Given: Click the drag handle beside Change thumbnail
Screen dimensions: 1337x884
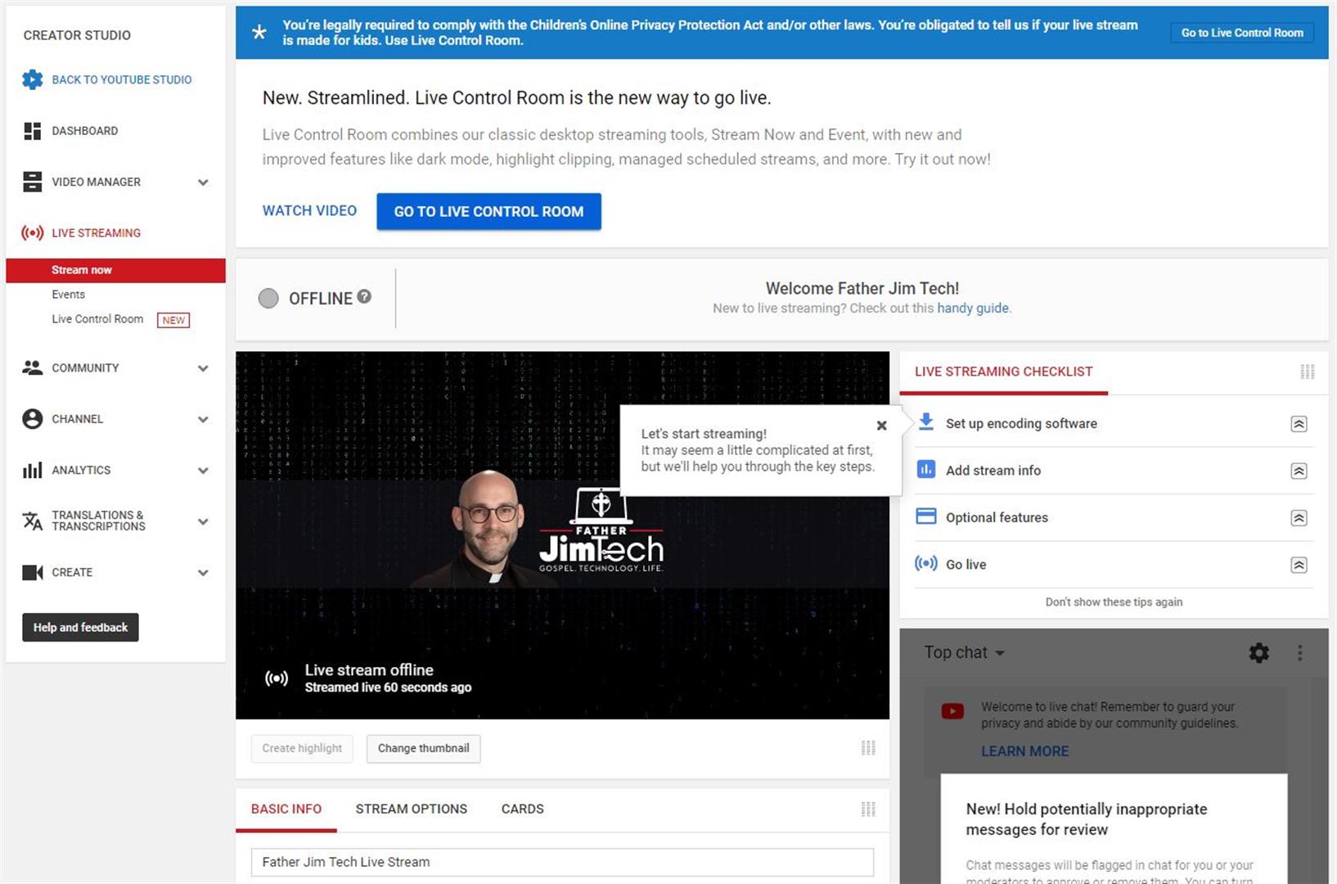Looking at the screenshot, I should point(868,747).
